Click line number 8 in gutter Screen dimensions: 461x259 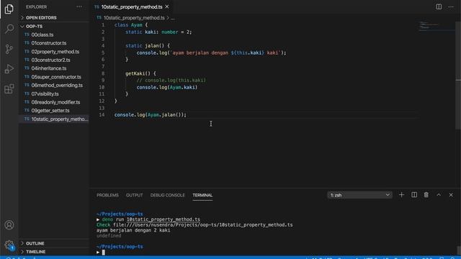[x=102, y=73]
